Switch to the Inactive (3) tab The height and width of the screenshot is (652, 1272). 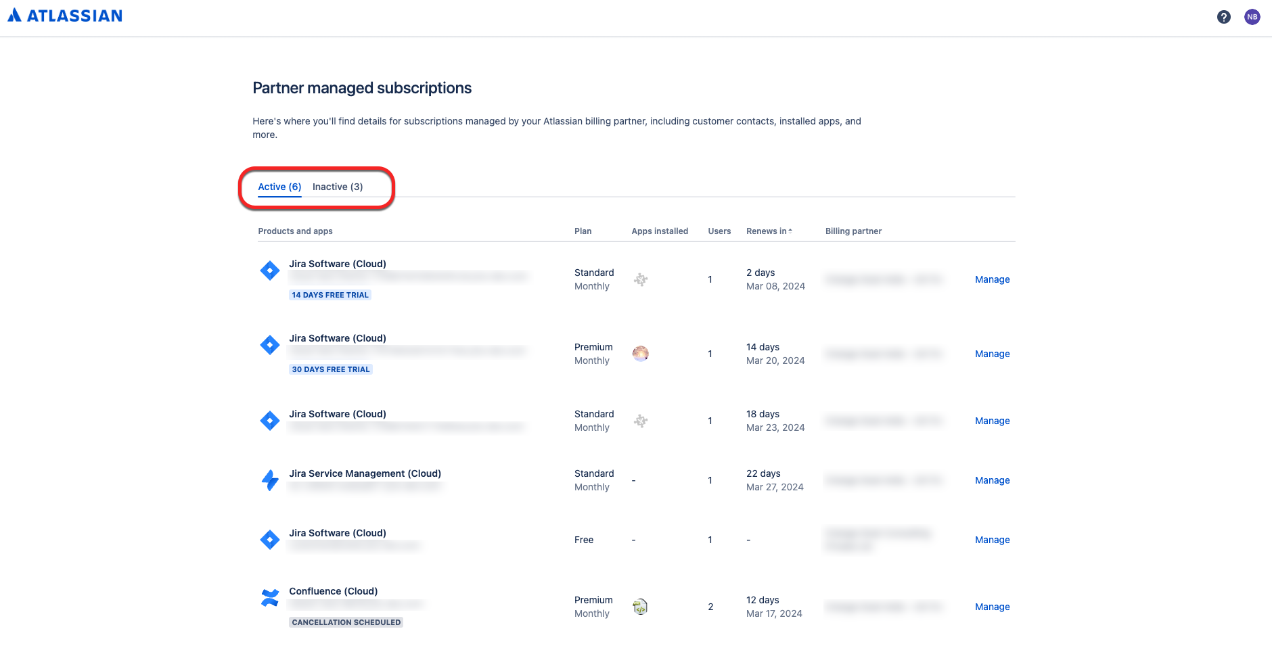(338, 187)
